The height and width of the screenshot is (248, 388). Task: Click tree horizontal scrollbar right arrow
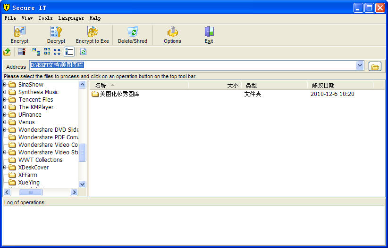click(74, 192)
